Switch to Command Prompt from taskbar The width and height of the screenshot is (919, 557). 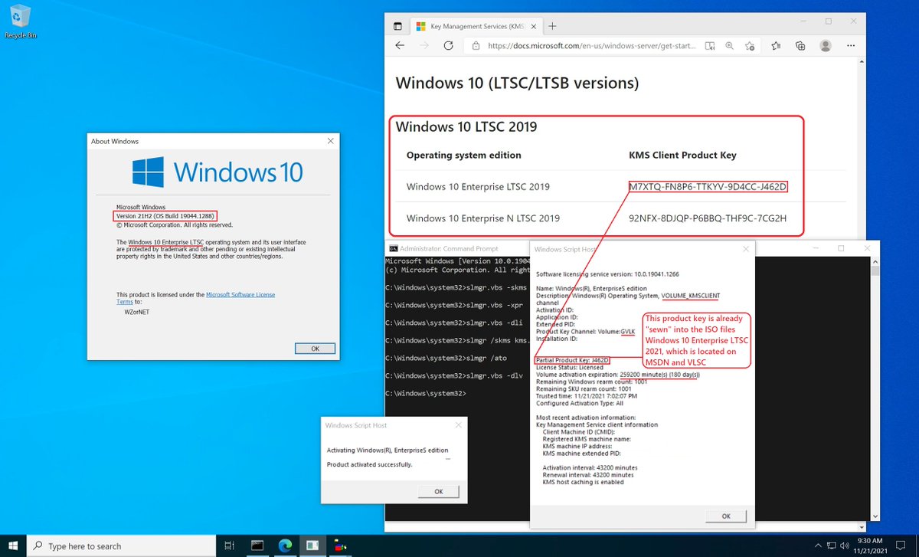(x=258, y=546)
